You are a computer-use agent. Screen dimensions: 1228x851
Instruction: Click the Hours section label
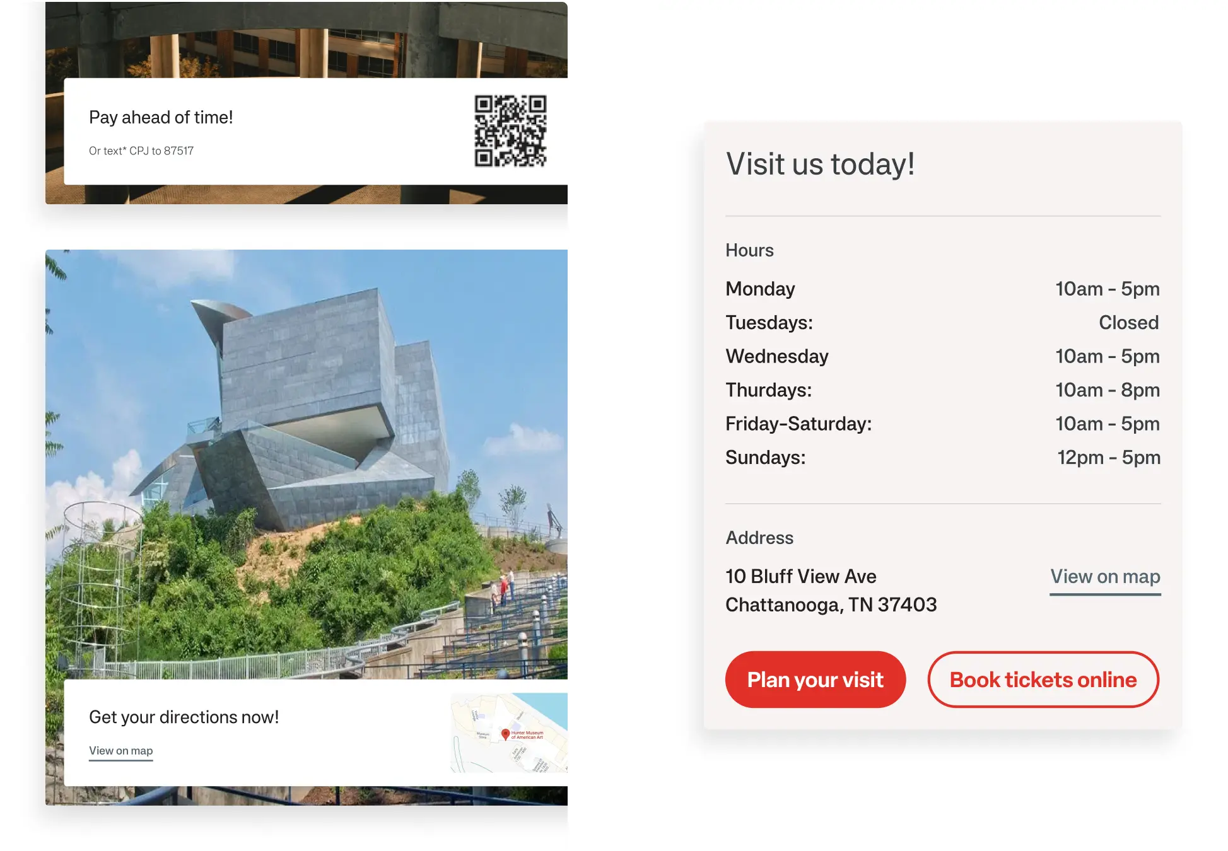coord(749,250)
